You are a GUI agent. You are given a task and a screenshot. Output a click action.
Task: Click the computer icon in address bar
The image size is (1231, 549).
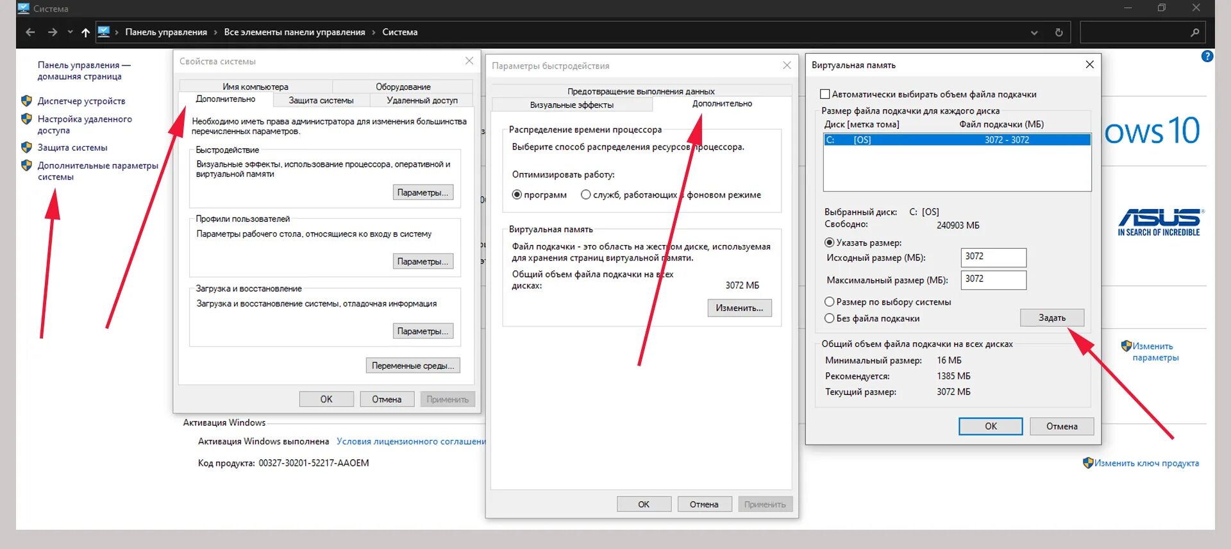point(104,31)
